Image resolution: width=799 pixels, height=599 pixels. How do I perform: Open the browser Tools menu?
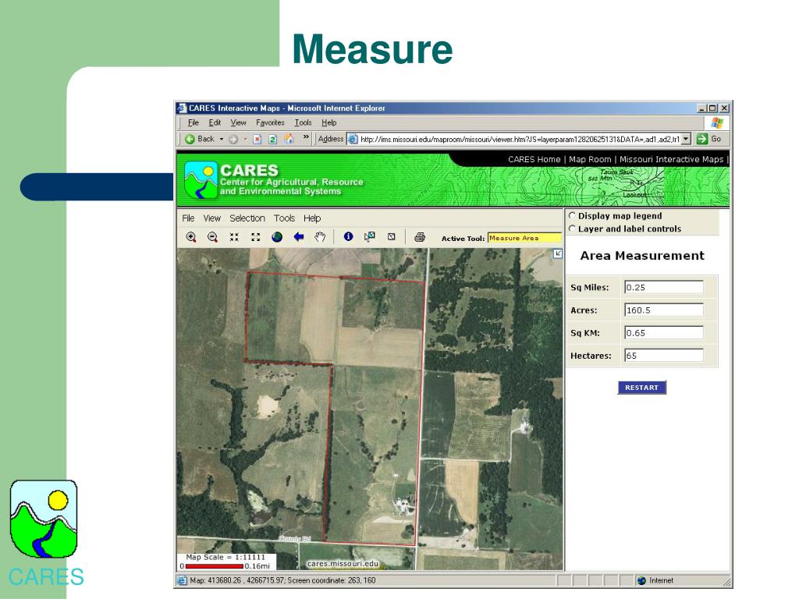coord(303,122)
